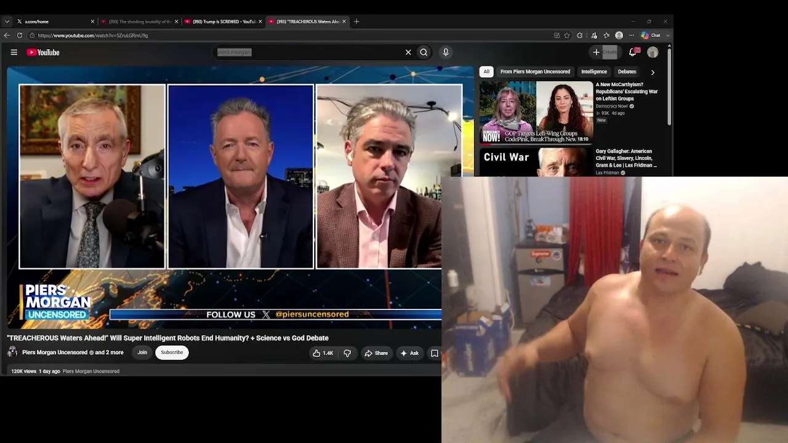
Task: Open the Civil War Lex Fridman thumbnail
Action: click(536, 162)
